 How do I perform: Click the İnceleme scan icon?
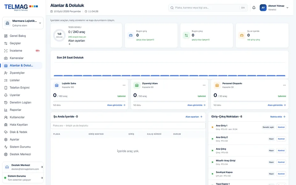pos(6,51)
